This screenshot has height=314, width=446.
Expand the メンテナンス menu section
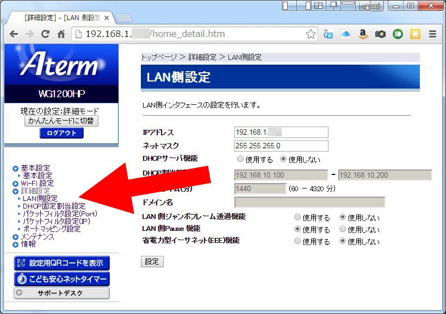[38, 236]
